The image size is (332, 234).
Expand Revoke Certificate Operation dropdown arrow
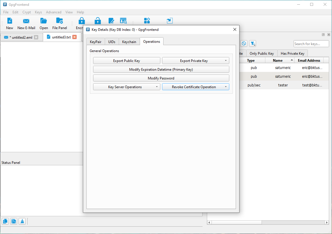coord(226,87)
